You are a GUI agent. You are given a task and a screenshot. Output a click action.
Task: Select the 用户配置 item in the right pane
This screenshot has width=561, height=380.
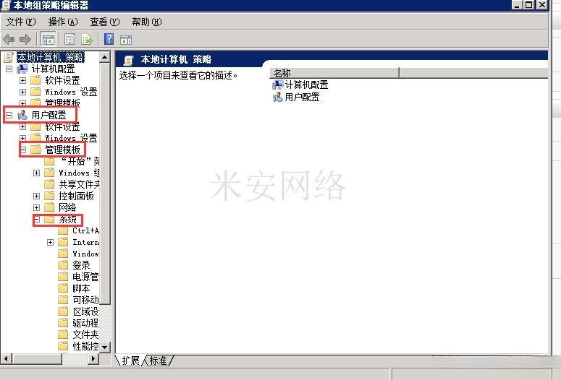pyautogui.click(x=301, y=97)
